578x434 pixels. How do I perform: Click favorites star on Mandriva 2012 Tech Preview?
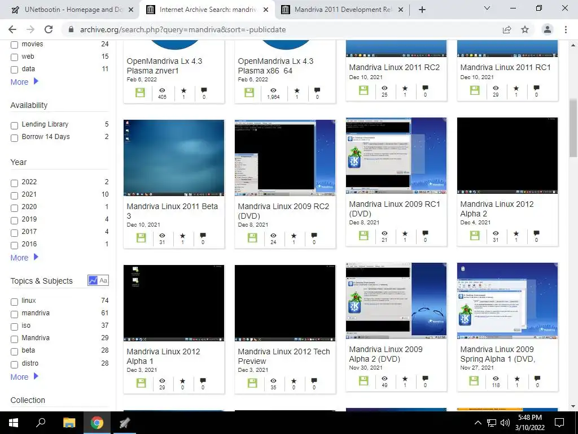(294, 381)
